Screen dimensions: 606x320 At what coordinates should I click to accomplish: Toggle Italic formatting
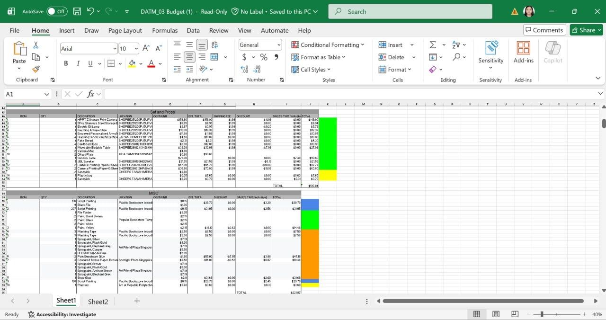(78, 63)
